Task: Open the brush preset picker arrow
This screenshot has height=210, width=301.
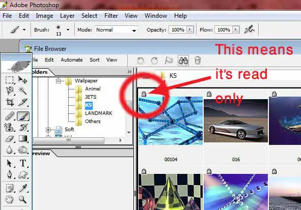Action: pyautogui.click(x=68, y=30)
